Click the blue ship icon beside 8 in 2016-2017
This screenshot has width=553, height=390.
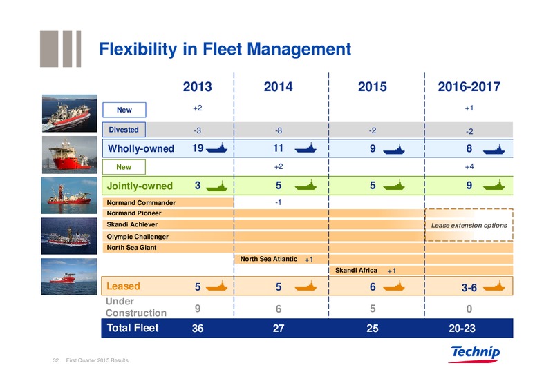[x=494, y=149]
